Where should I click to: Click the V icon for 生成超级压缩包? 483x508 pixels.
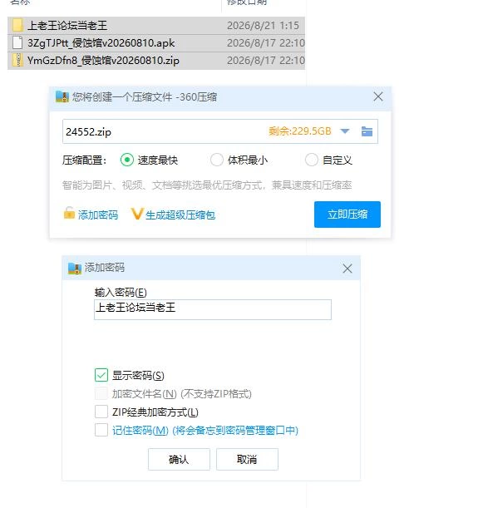tap(136, 214)
